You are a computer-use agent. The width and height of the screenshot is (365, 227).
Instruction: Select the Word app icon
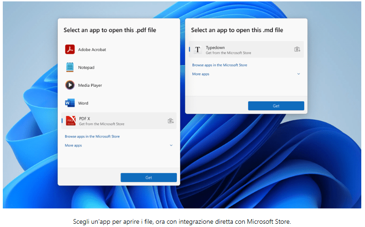(70, 103)
